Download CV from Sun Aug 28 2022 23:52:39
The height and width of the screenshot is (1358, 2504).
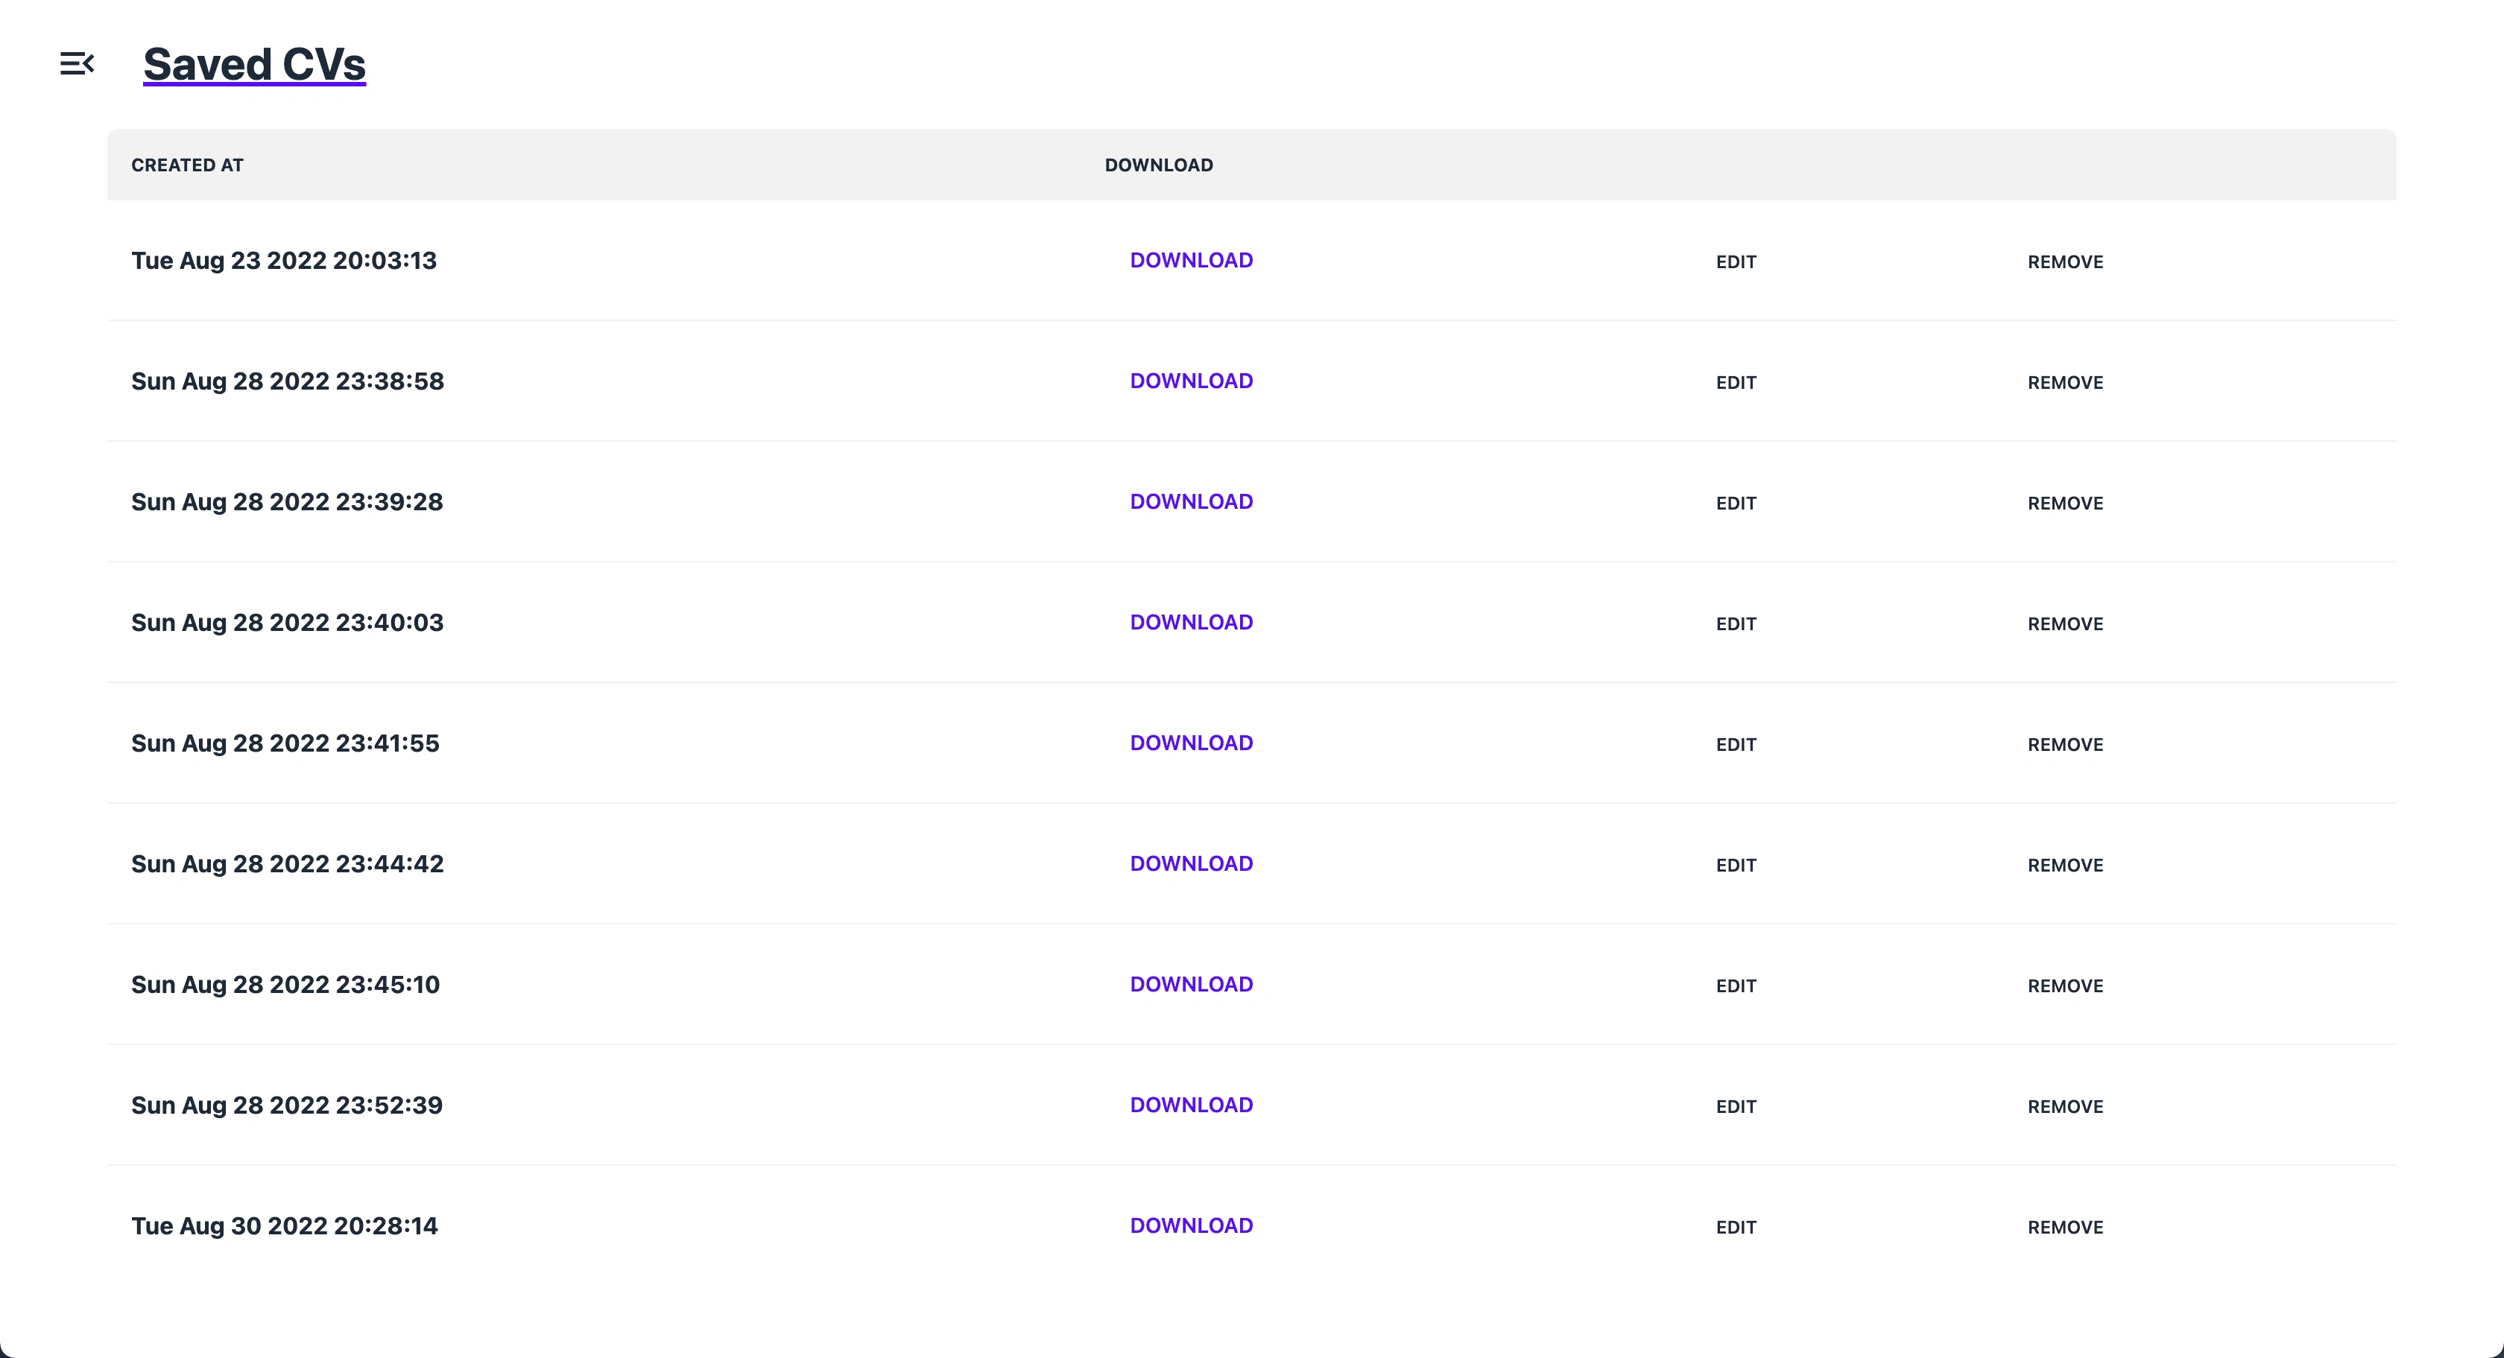pyautogui.click(x=1191, y=1105)
